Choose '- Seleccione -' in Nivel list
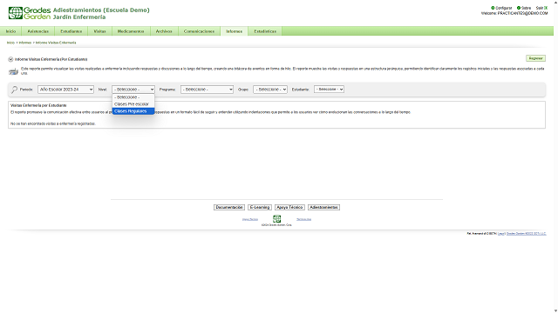 (133, 97)
